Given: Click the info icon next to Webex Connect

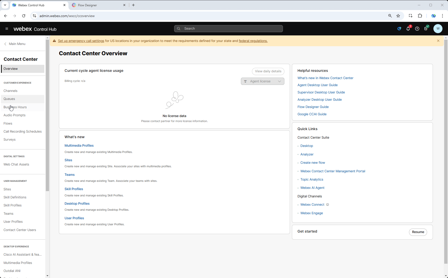Looking at the screenshot, I should pyautogui.click(x=327, y=205).
